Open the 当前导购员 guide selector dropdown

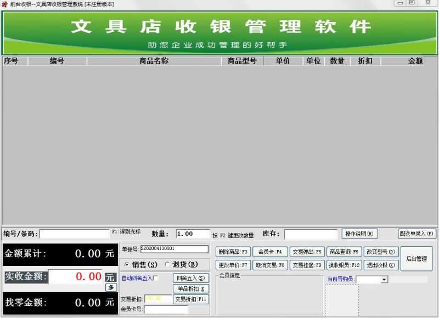[384, 279]
